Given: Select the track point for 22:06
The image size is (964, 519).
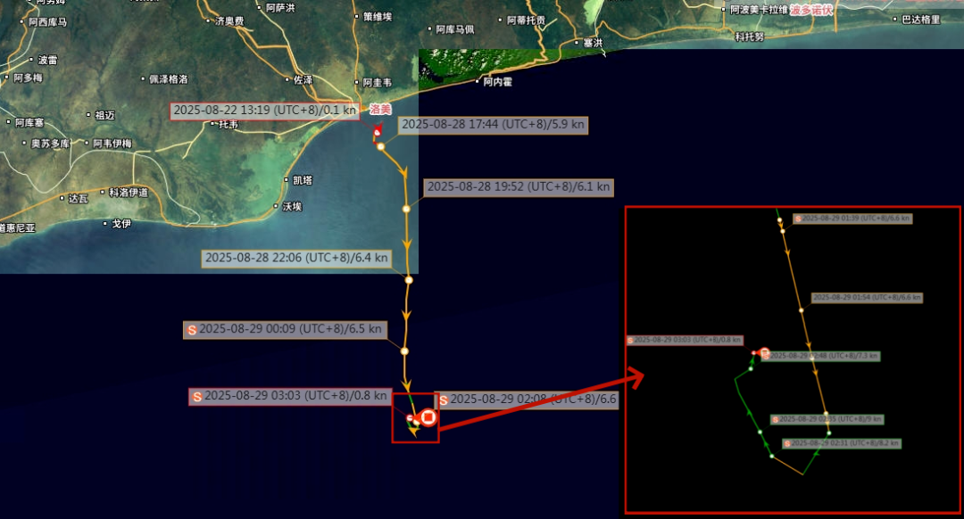Looking at the screenshot, I should click(x=409, y=280).
